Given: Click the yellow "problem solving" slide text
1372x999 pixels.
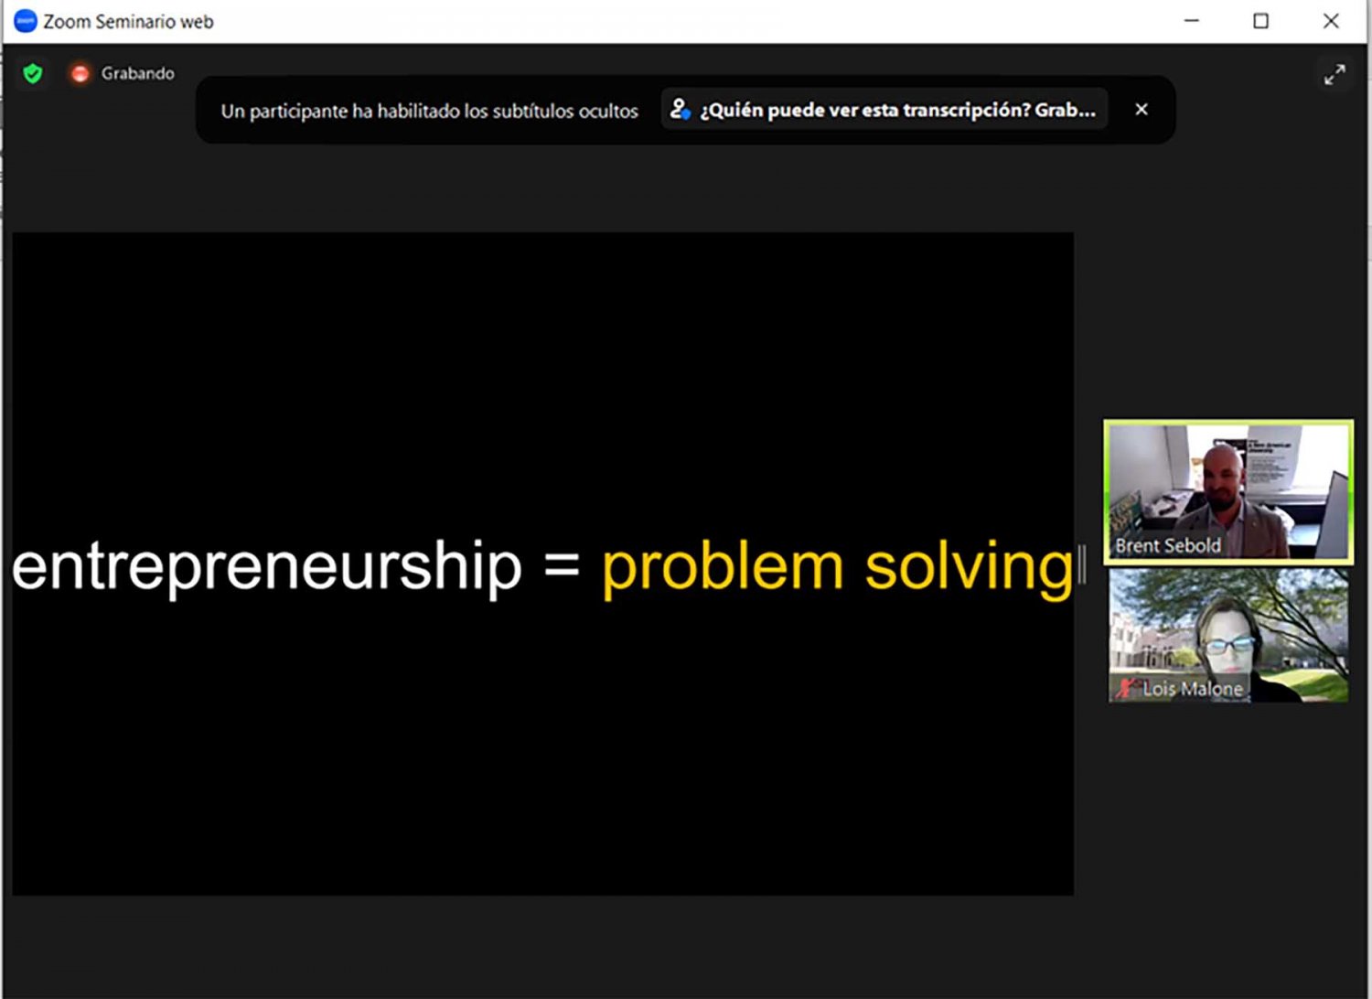Looking at the screenshot, I should tap(836, 567).
